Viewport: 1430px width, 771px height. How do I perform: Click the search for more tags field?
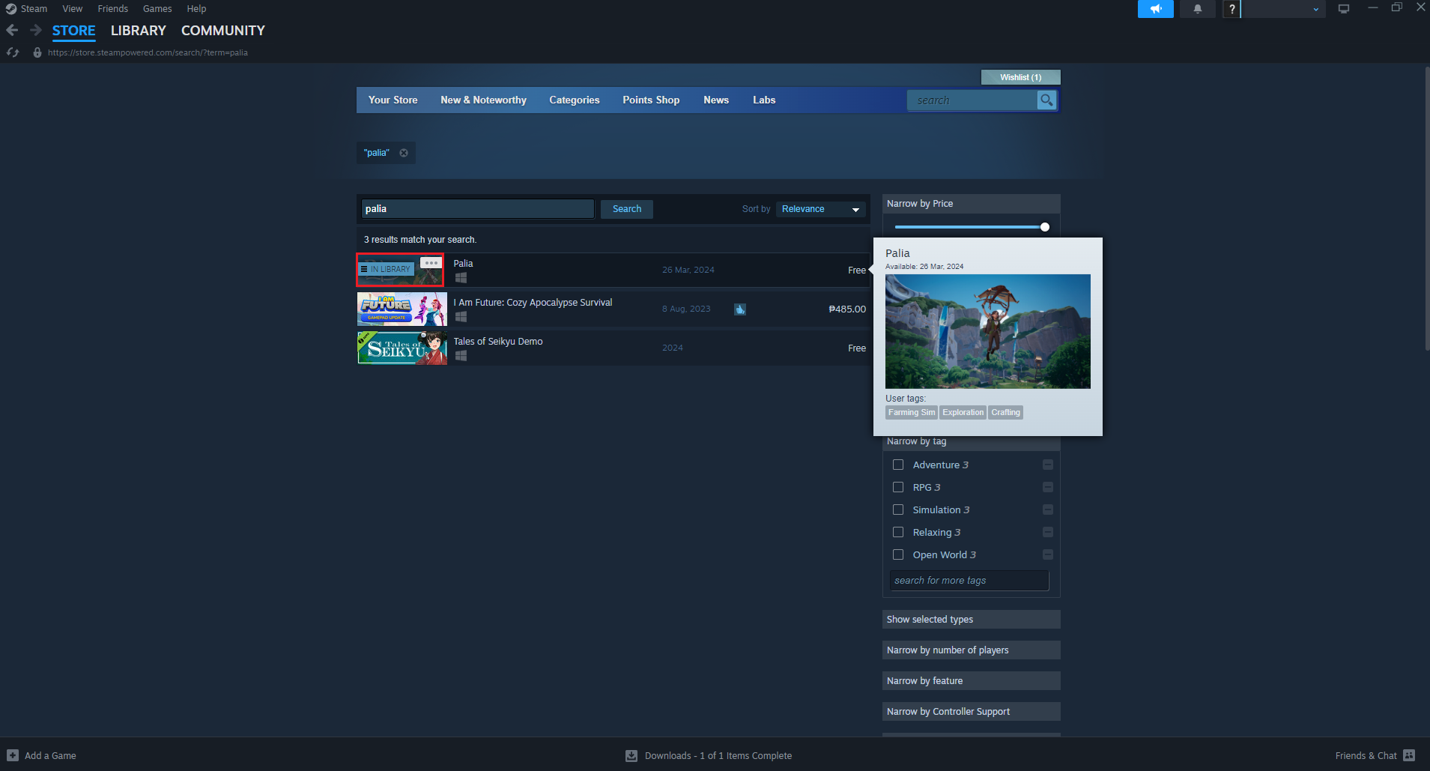pyautogui.click(x=969, y=581)
